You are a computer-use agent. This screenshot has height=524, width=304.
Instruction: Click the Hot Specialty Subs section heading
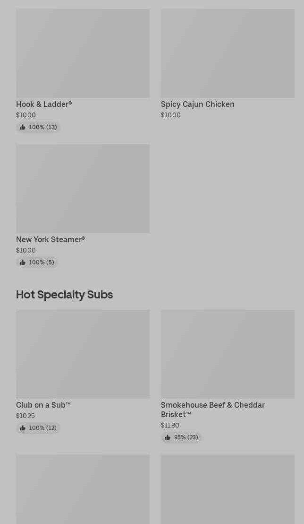[64, 294]
